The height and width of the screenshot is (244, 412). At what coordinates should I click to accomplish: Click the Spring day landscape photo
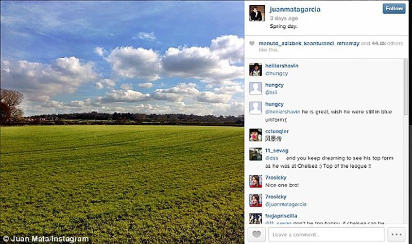(x=122, y=122)
